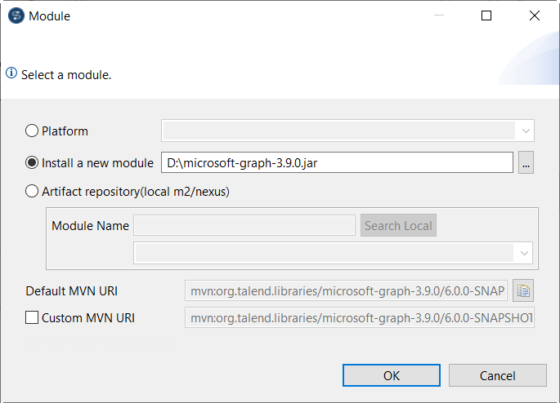The image size is (560, 403).
Task: Select the Install a new module radio
Action: [x=32, y=163]
